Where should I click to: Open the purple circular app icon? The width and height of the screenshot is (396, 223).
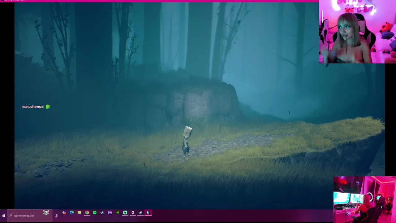pyautogui.click(x=110, y=213)
